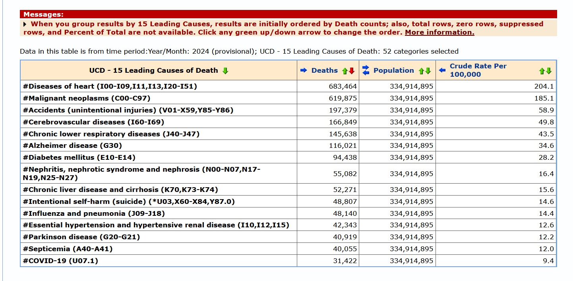Select COVID-19 (U07.1) row label

click(60, 261)
